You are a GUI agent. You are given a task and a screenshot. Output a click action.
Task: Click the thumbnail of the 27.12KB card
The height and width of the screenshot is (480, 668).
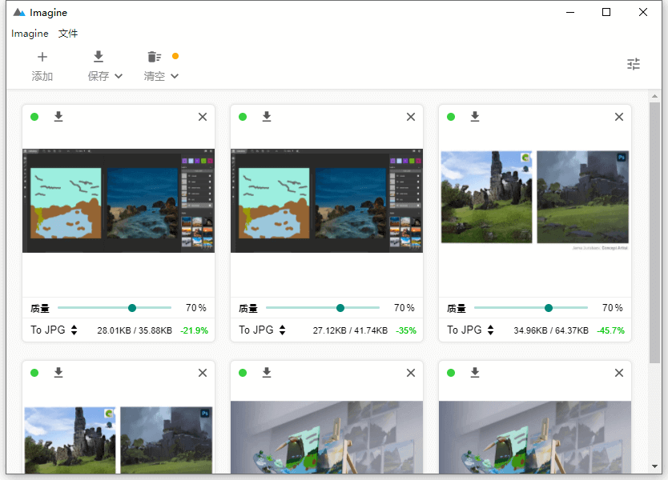327,201
